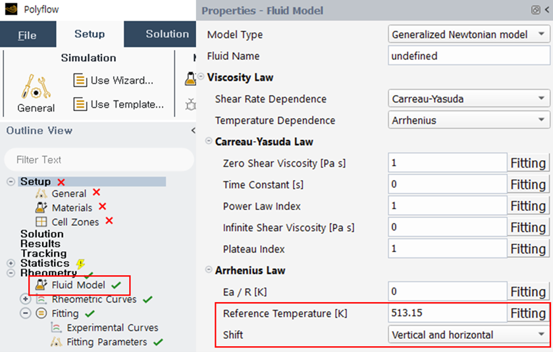This screenshot has width=553, height=352.
Task: Click the Fitting Parameters curve icon
Action: pos(56,341)
